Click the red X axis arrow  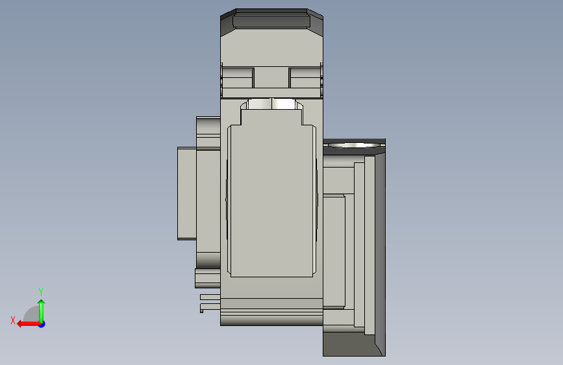coord(28,324)
